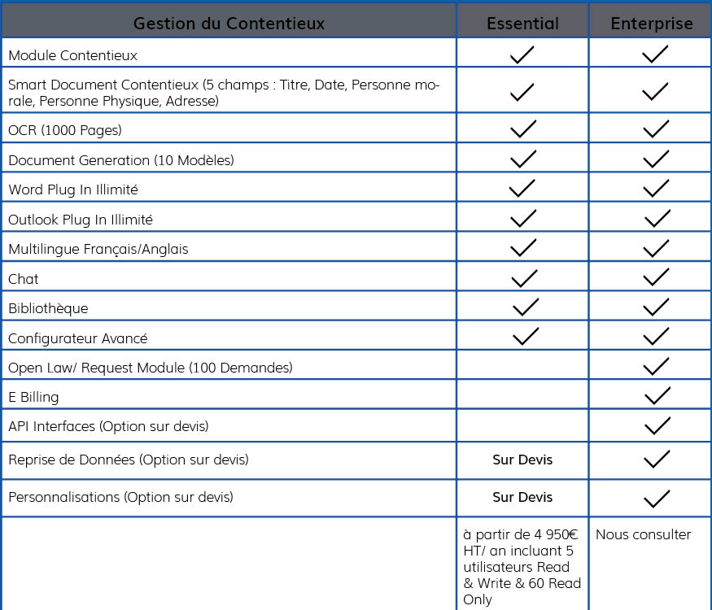Screen dimensions: 712x610
Task: Click Essential checkmark for Module Contentieux
Action: tap(522, 54)
